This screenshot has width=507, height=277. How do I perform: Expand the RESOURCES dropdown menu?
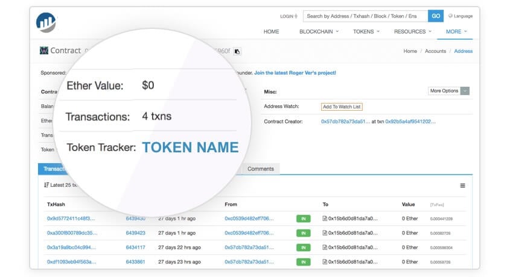click(x=413, y=31)
